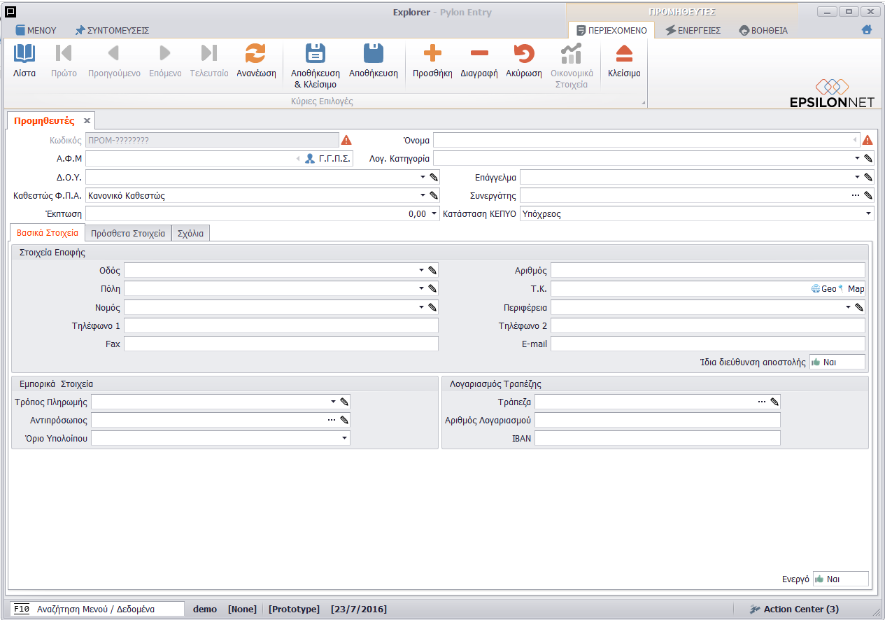Click warning icon next to Κωδικός
Viewport: 885px width, 620px height.
(346, 140)
